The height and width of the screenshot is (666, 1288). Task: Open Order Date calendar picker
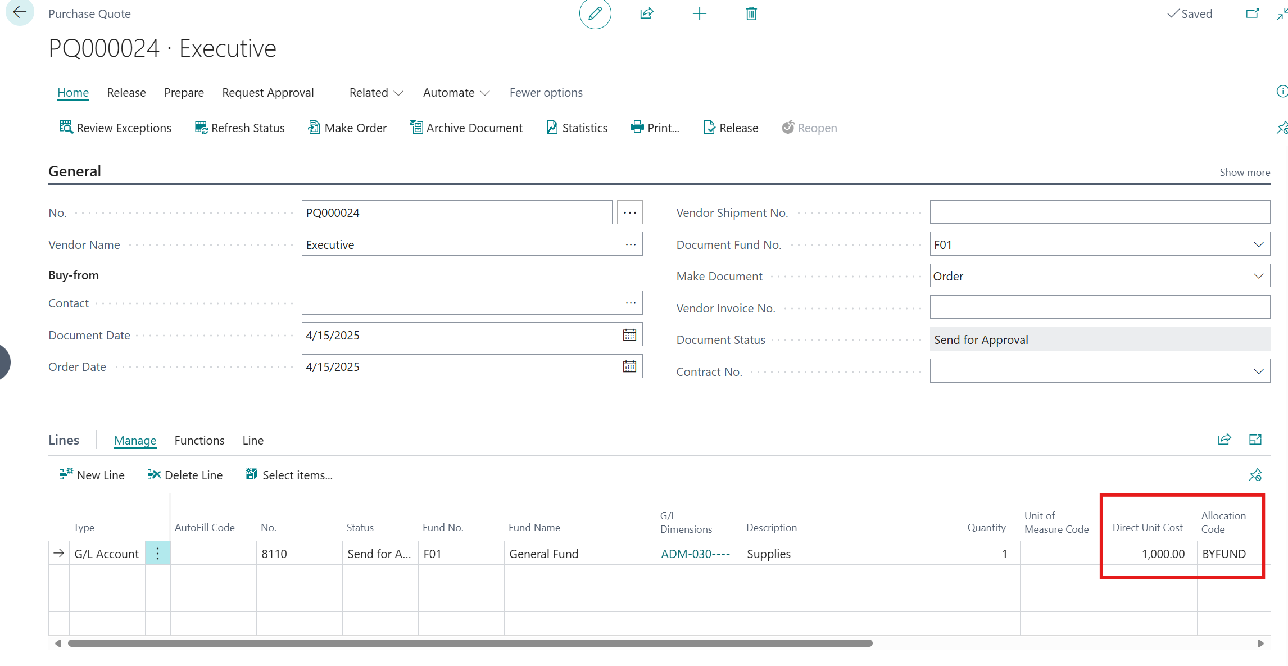[629, 366]
